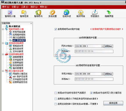Click 读取MAC button next to gateway IP
The width and height of the screenshot is (126, 111).
[x=109, y=46]
